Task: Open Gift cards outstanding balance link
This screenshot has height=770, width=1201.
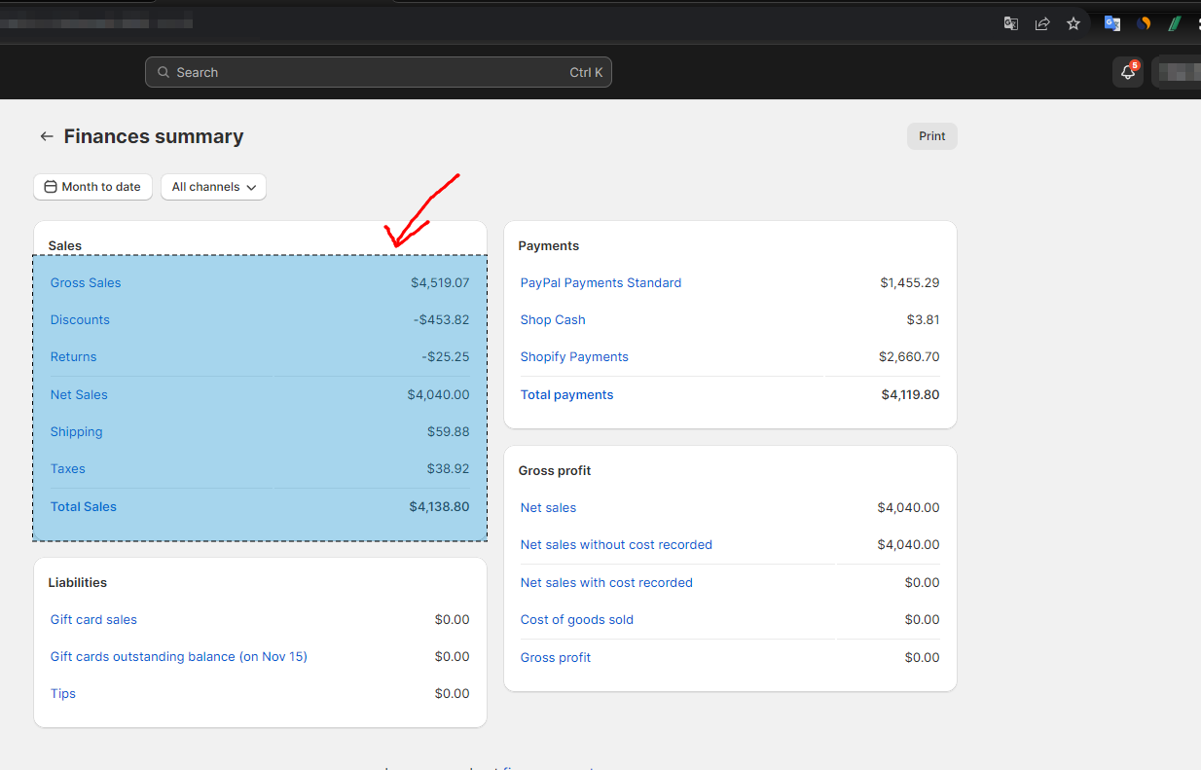Action: tap(179, 657)
